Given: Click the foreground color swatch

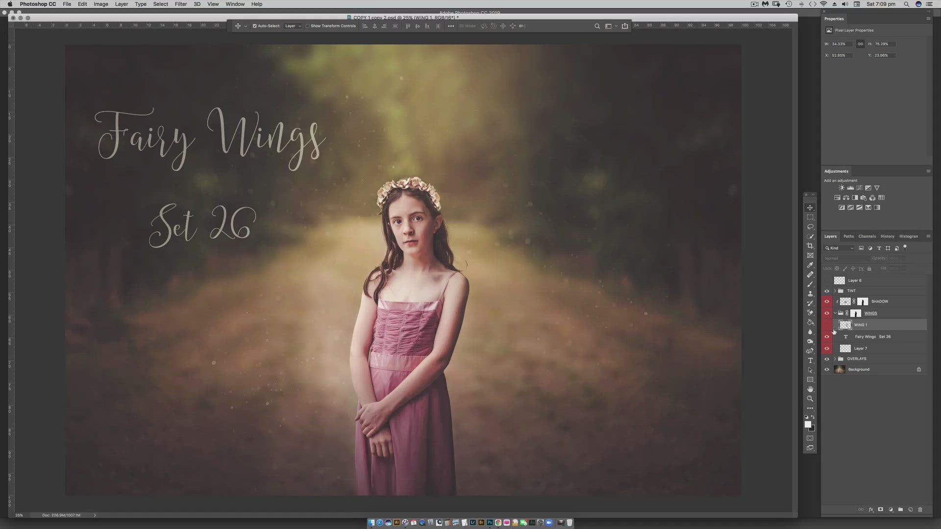Looking at the screenshot, I should (807, 424).
